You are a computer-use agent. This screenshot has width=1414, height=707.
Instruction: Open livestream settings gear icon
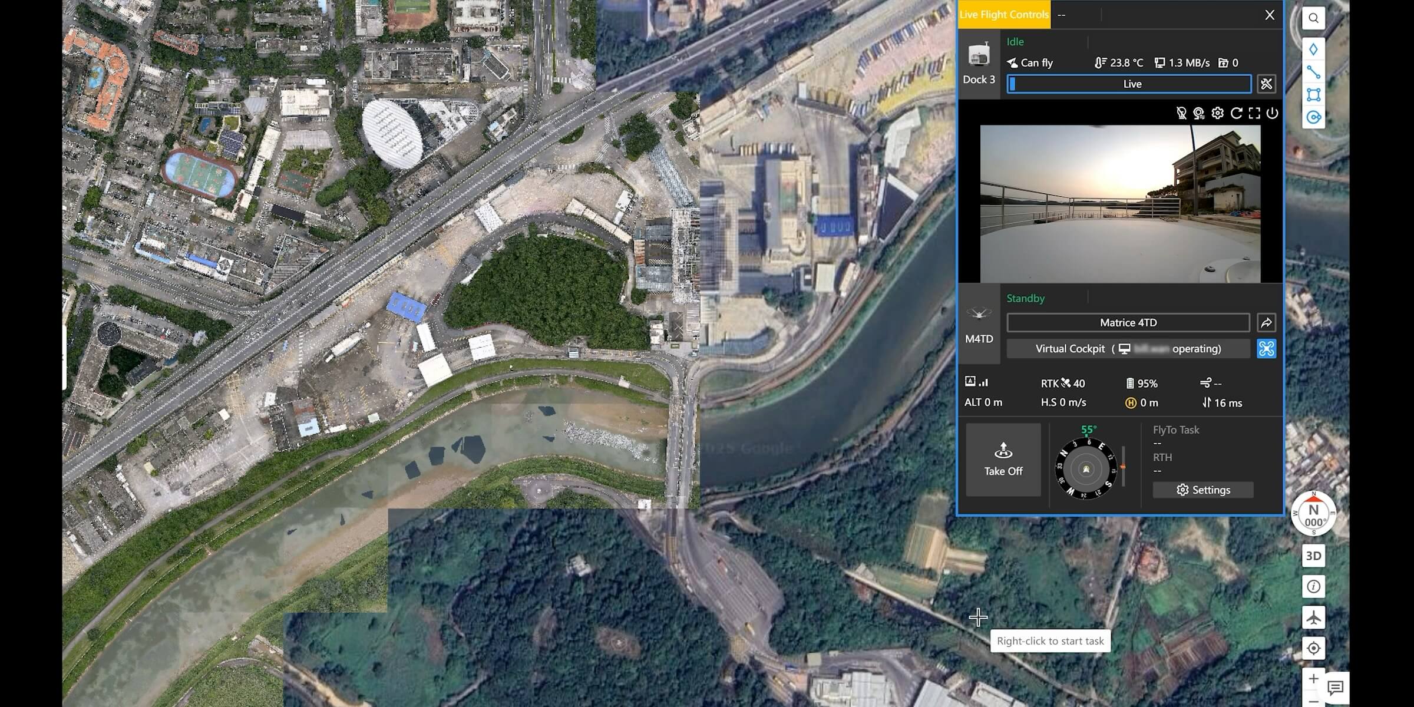click(1218, 113)
